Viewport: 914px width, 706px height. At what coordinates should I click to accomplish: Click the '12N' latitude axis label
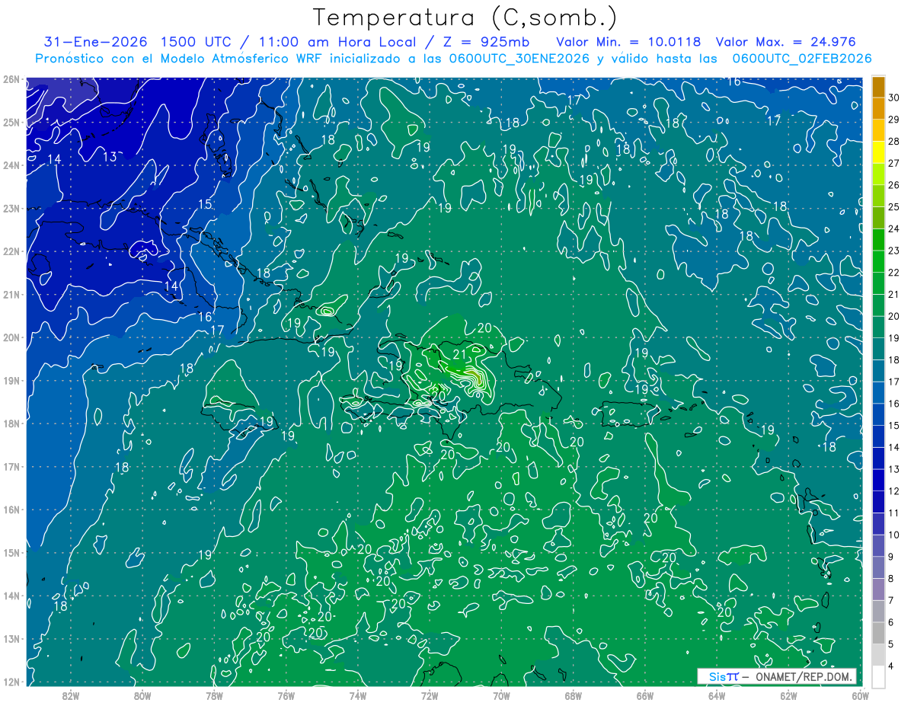(x=11, y=682)
